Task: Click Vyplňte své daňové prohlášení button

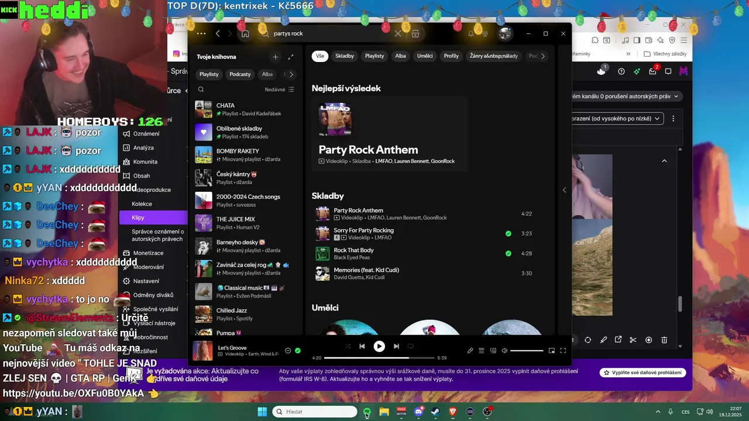Action: click(643, 372)
